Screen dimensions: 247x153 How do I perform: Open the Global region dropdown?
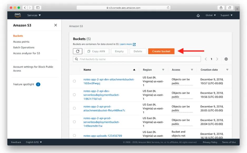[211, 15]
